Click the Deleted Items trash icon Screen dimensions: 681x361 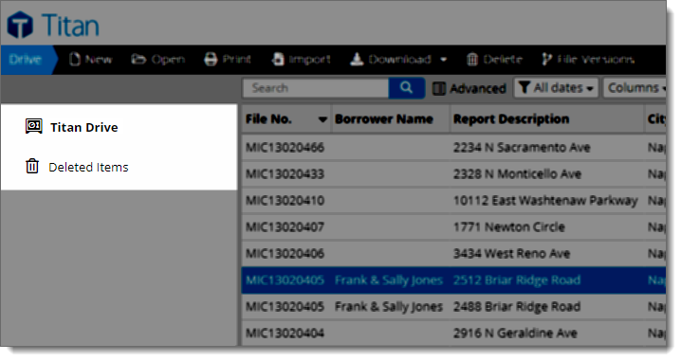coord(32,166)
